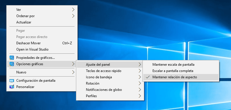Expand the Ajuste del panel chevron
This screenshot has height=110, width=231.
[x=140, y=65]
